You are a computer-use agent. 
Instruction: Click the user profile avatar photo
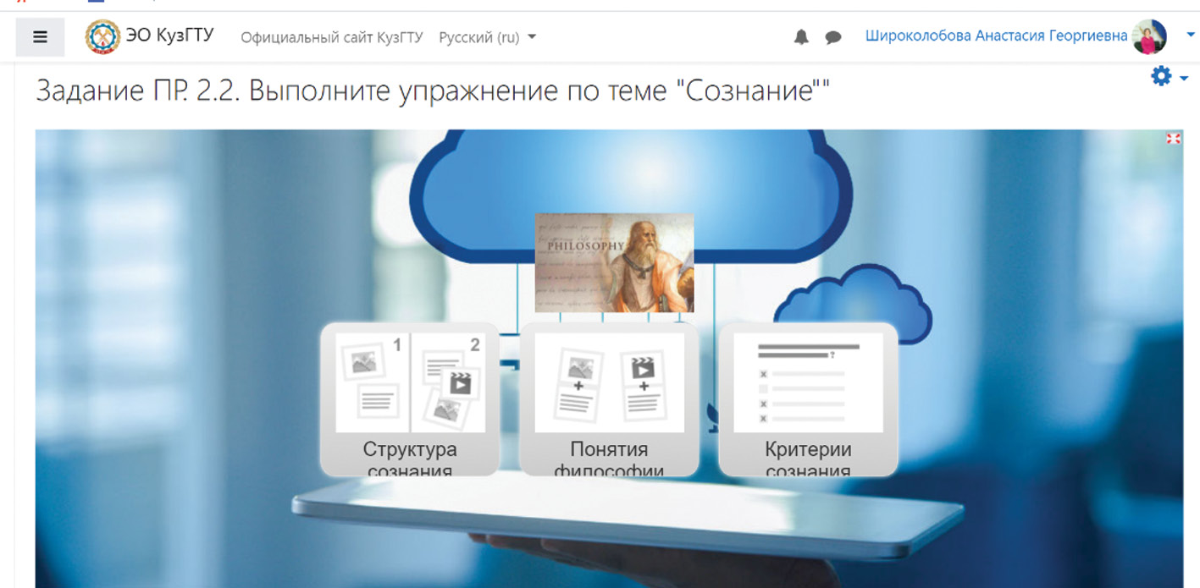(x=1149, y=36)
